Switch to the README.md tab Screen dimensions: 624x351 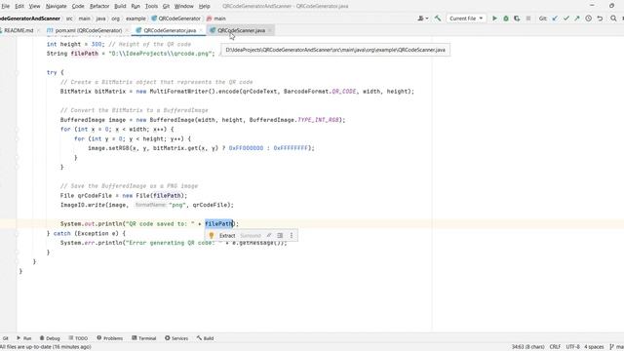coord(19,30)
